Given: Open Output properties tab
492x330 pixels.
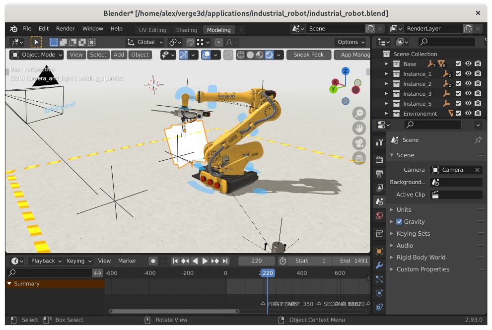Looking at the screenshot, I should (x=379, y=174).
